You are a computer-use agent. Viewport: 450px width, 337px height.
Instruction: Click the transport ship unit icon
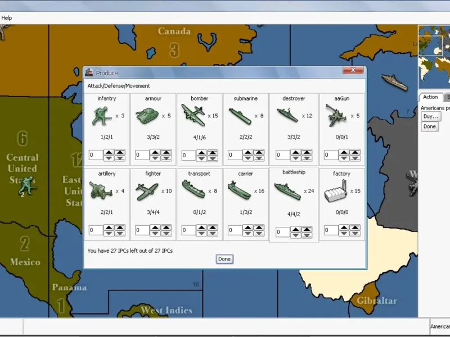[x=193, y=189]
